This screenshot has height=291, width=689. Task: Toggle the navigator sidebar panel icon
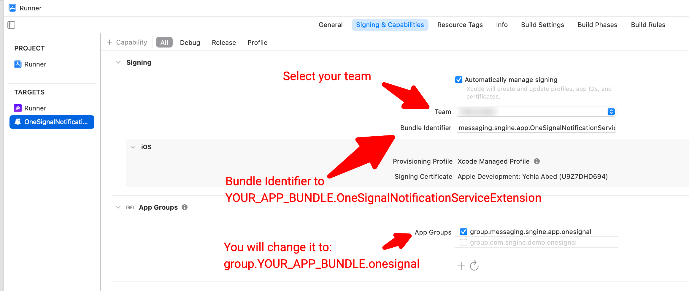(x=11, y=25)
